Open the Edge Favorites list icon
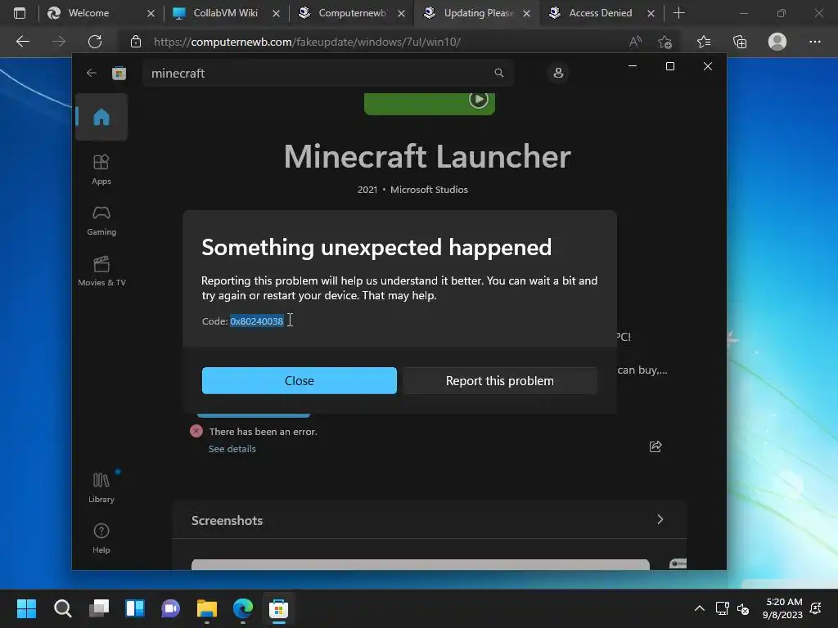Viewport: 838px width, 628px height. tap(704, 42)
